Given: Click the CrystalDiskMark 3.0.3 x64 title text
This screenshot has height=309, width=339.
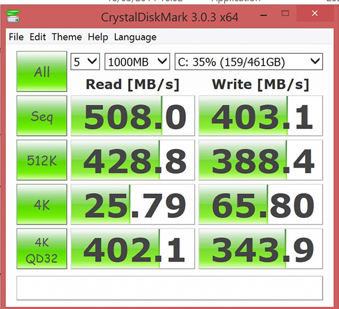Looking at the screenshot, I should coord(169,18).
